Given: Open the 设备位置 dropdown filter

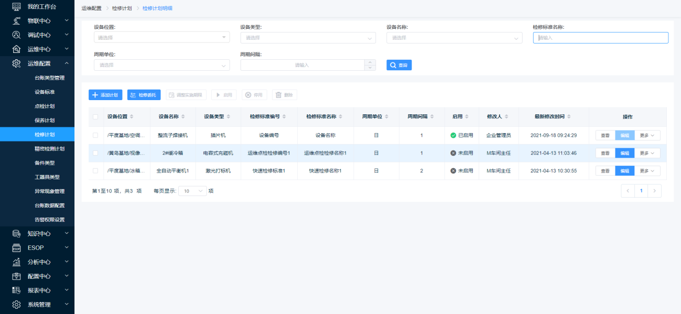Looking at the screenshot, I should [161, 38].
